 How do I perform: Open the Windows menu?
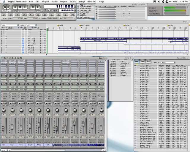(x=92, y=1)
